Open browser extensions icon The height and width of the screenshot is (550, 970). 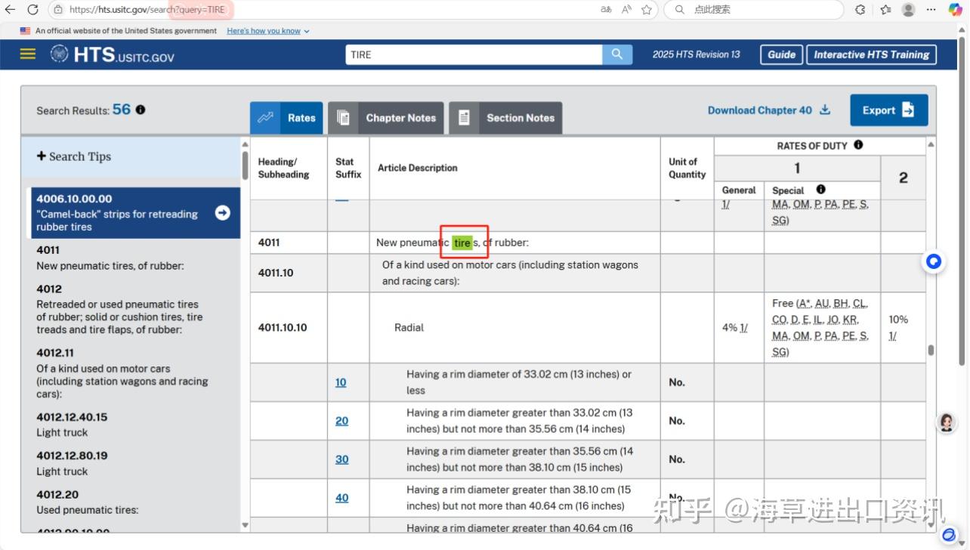click(x=860, y=10)
